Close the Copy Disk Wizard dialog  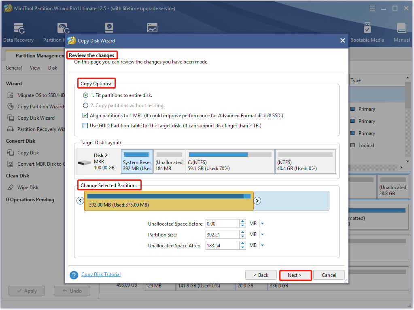[x=343, y=40]
